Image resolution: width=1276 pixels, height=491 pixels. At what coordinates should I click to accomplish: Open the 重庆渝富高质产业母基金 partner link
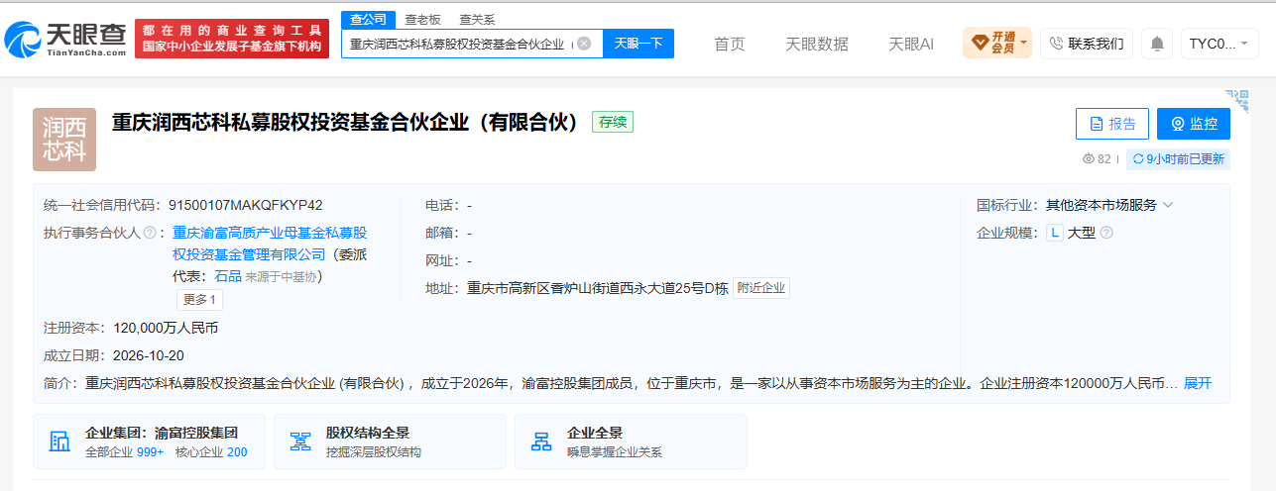[x=270, y=244]
